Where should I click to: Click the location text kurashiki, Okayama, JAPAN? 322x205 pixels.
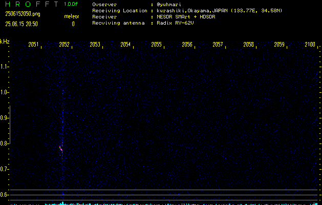click(193, 11)
